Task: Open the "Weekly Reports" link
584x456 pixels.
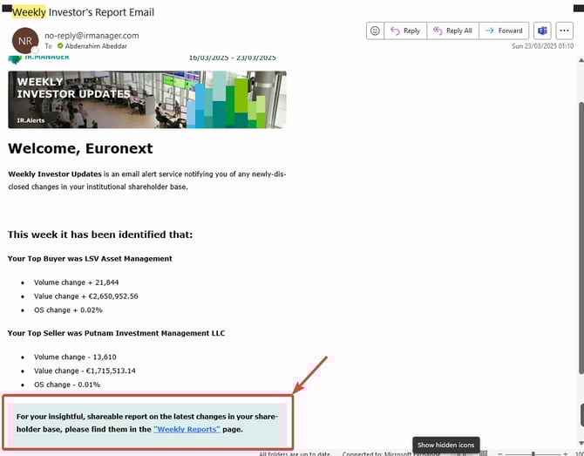Action: (x=187, y=429)
